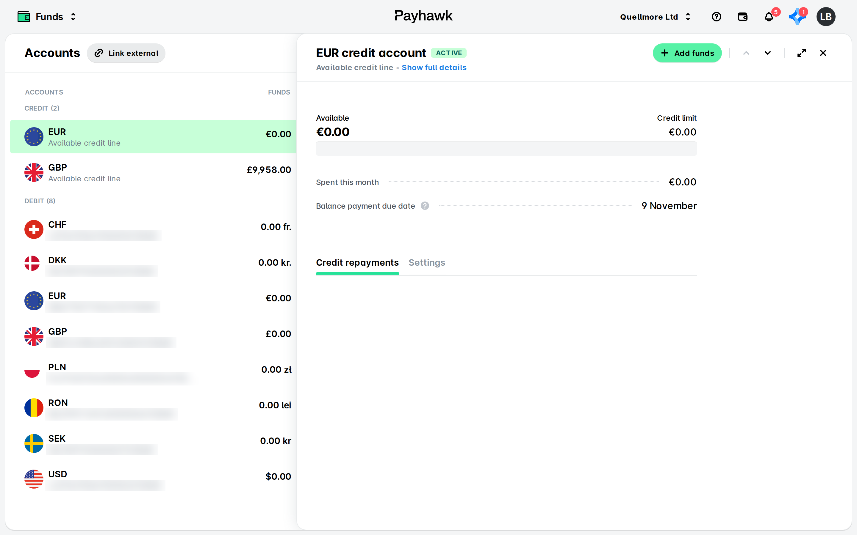This screenshot has width=857, height=535.
Task: Select the GBP credit account row
Action: 153,173
